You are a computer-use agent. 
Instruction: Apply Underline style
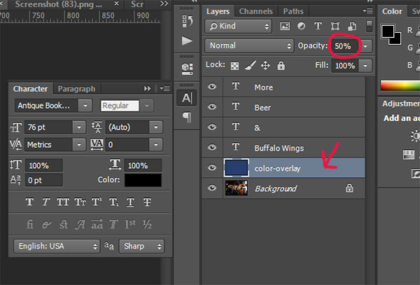pos(130,202)
